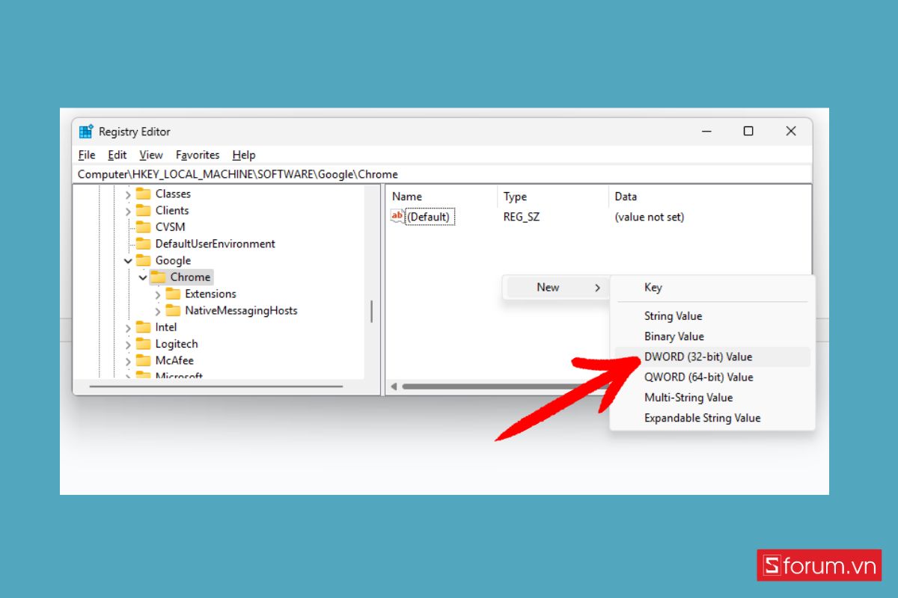Click the tree pane horizontal scrollbar
This screenshot has height=598, width=898.
click(216, 386)
